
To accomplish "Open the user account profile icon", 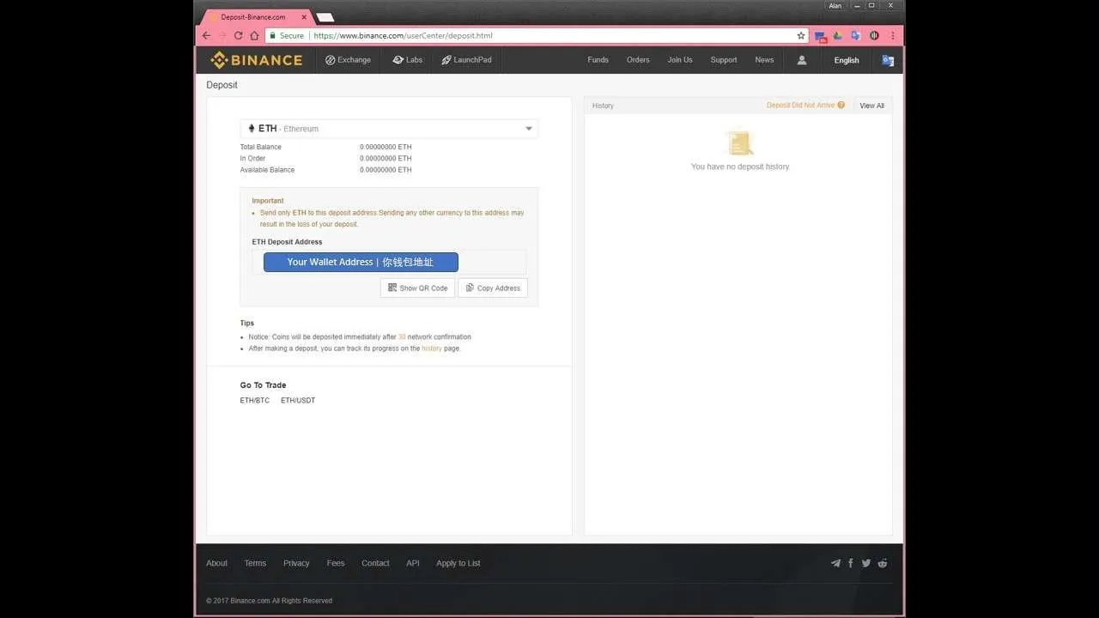I will (802, 60).
